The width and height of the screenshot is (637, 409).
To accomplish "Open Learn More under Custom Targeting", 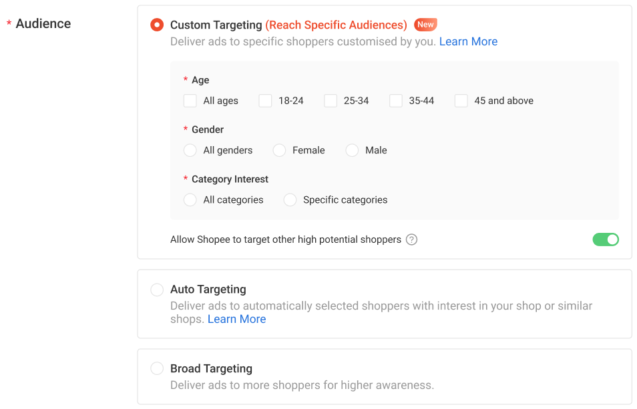I will [469, 41].
